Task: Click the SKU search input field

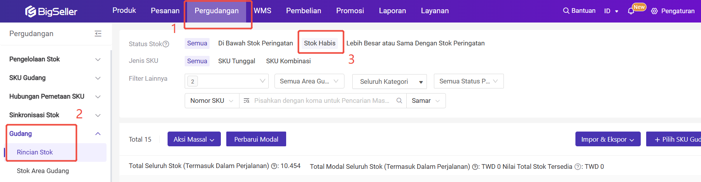Action: (322, 101)
